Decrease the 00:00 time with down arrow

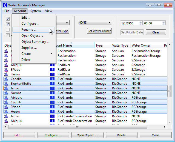pos(163,24)
